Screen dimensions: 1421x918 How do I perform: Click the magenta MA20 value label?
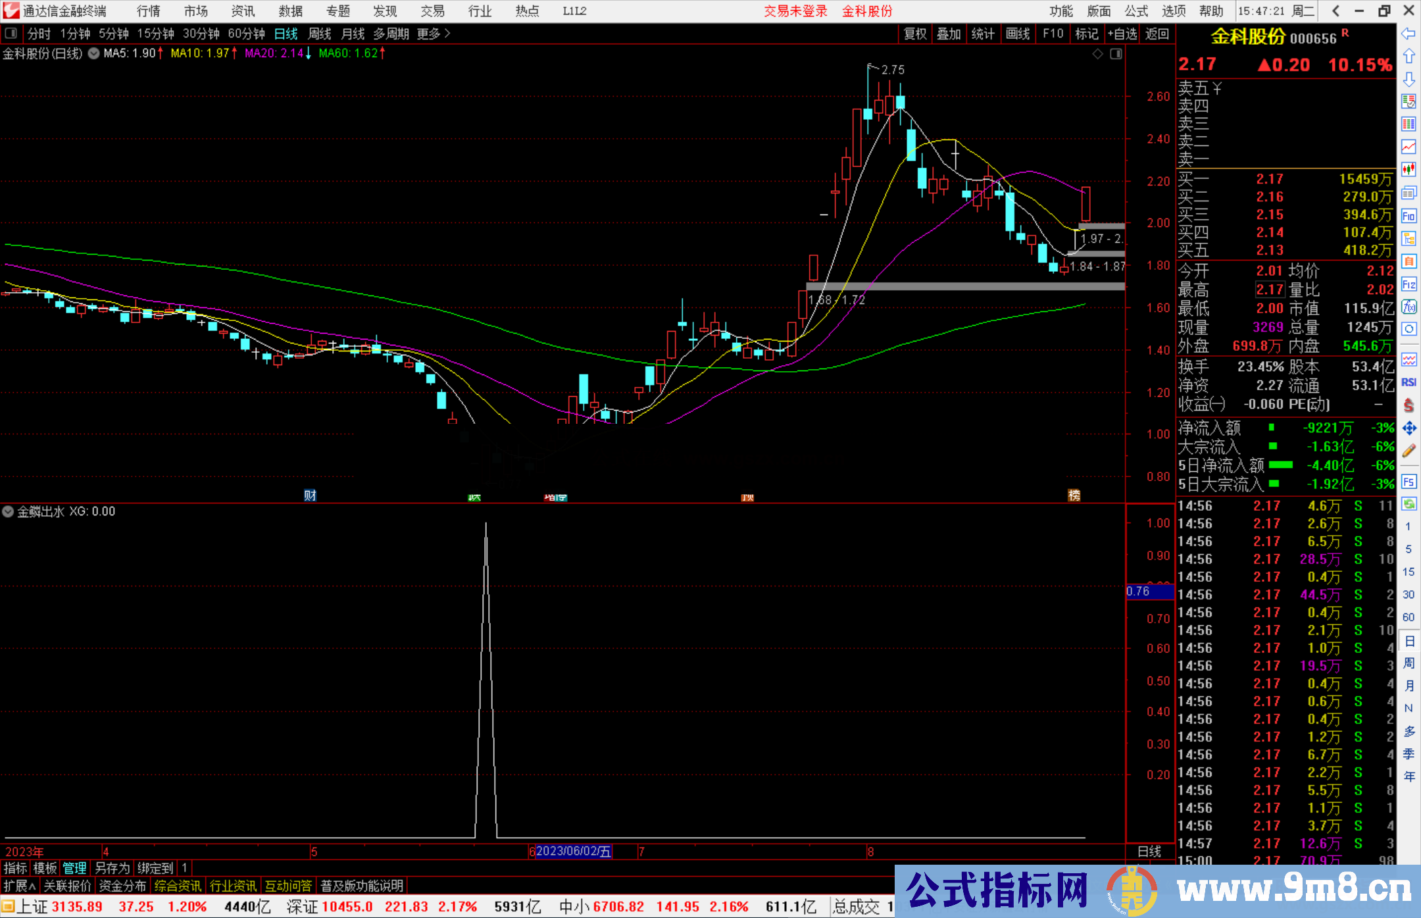274,53
